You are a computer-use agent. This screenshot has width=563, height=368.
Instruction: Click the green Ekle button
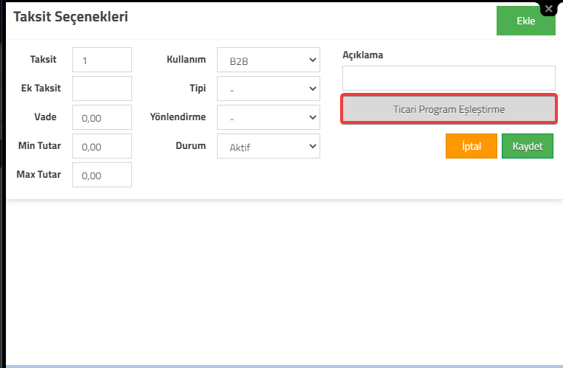point(525,21)
